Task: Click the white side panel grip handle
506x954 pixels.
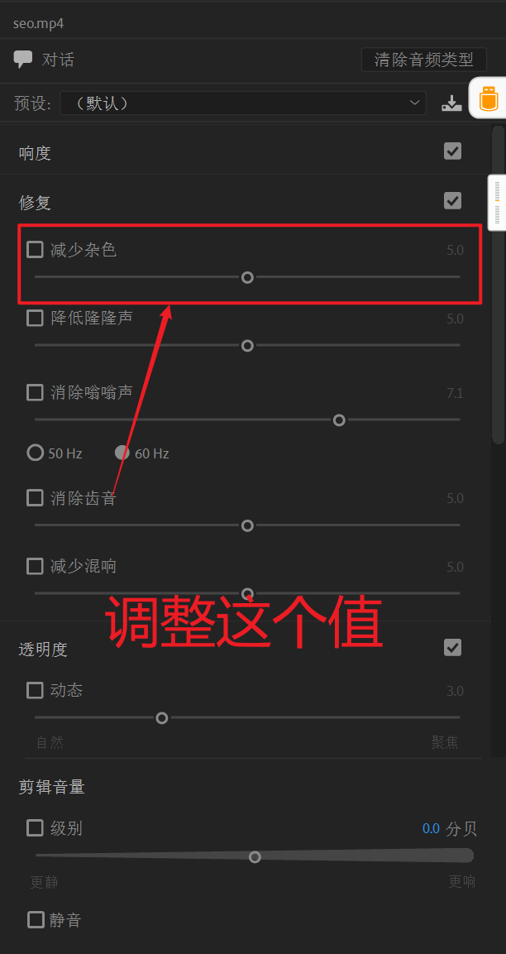Action: [x=498, y=204]
